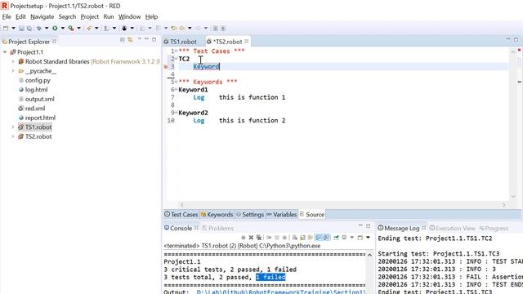523x294 pixels.
Task: Click the Debug bug icon in the toolbar
Action: [x=39, y=29]
